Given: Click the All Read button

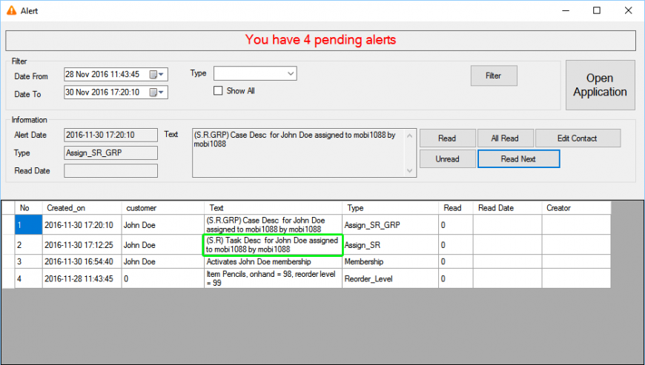Looking at the screenshot, I should (505, 138).
